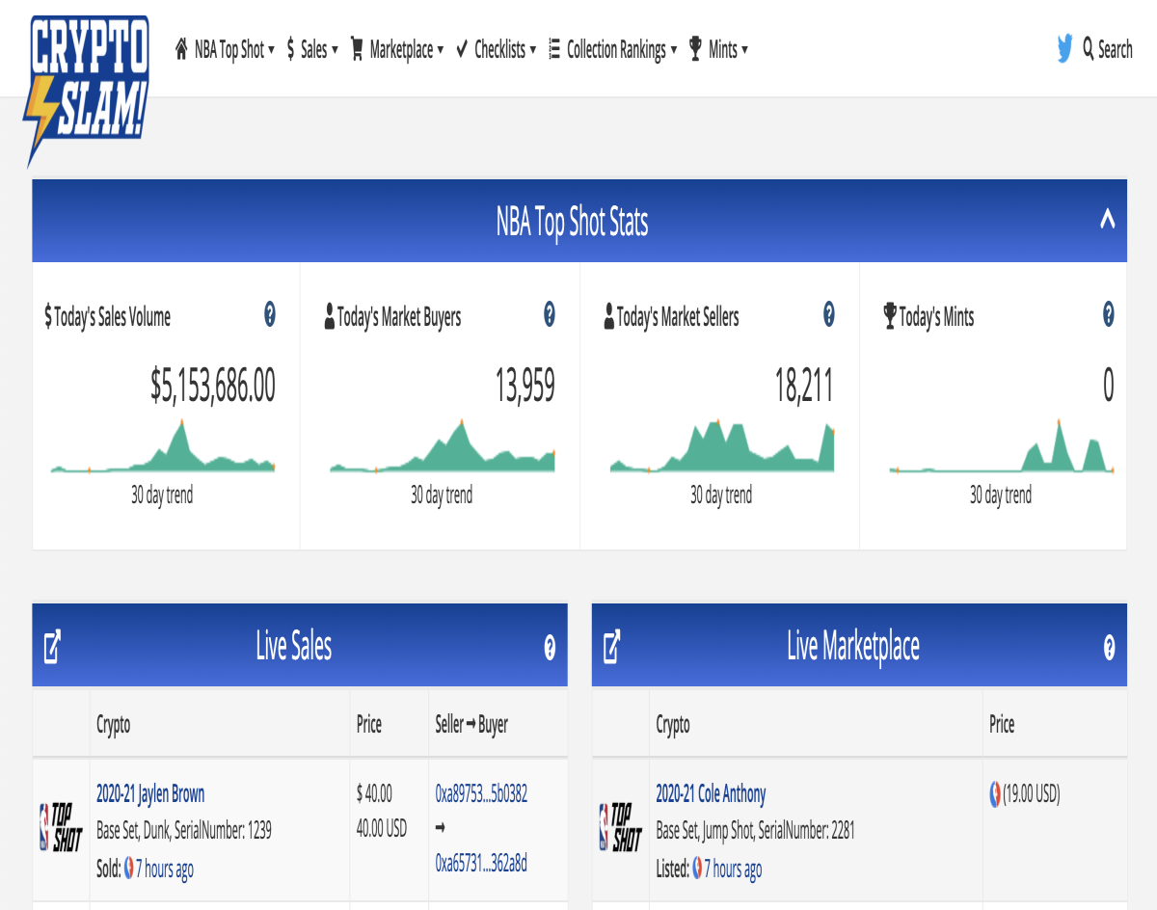Click the Crypto header in Live Sales

click(x=113, y=724)
